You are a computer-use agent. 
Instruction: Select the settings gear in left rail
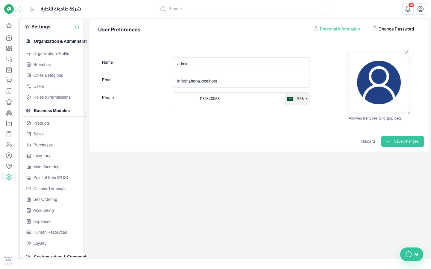tap(9, 177)
